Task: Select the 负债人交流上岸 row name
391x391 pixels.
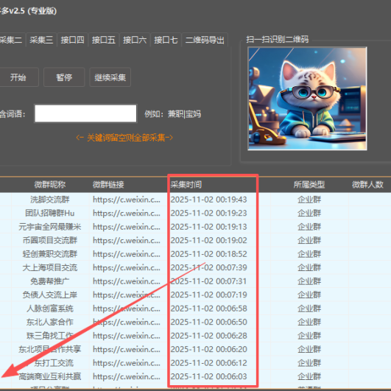Action: click(50, 295)
